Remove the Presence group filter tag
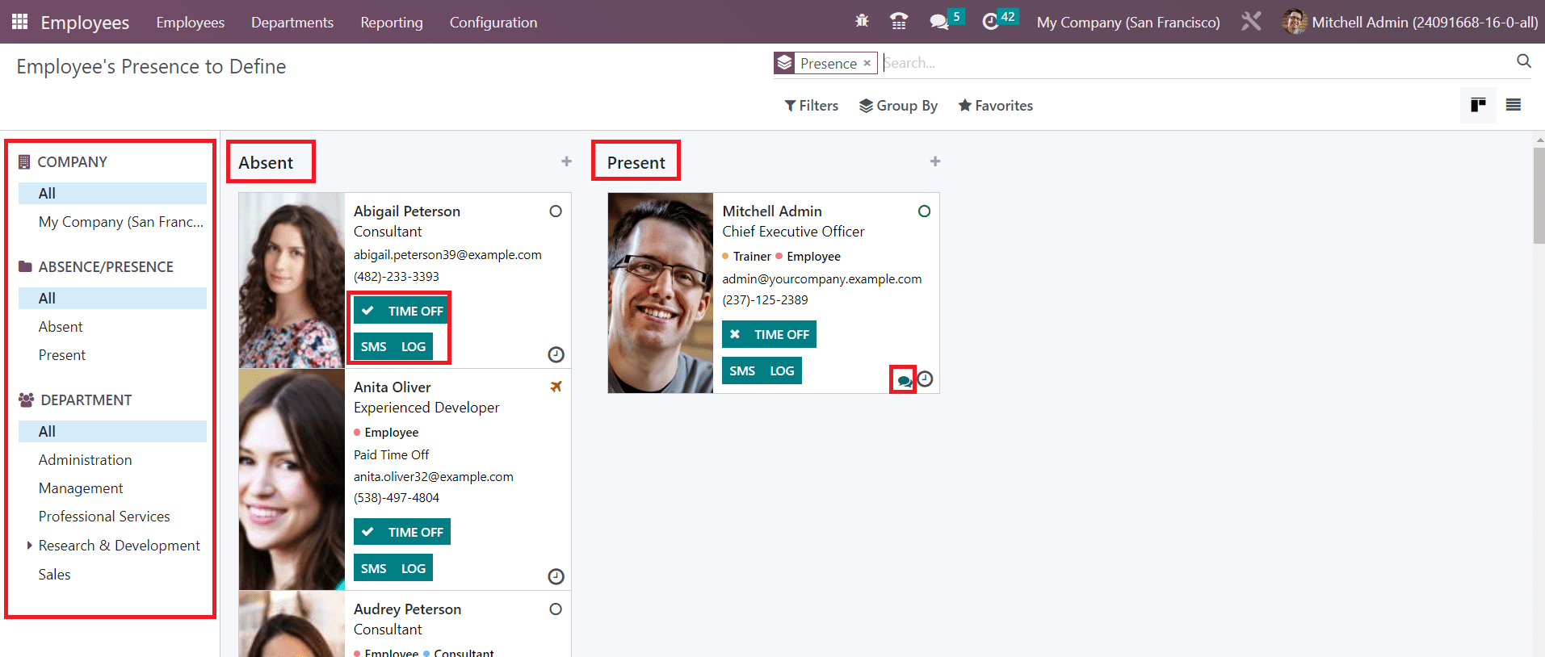 [867, 63]
